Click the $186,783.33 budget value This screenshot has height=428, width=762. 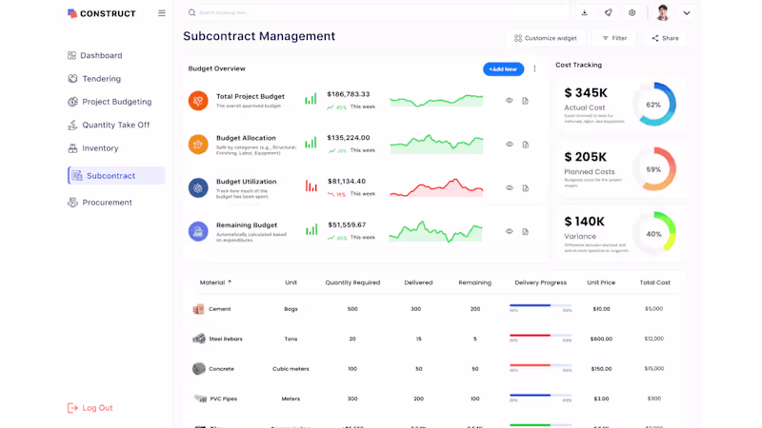click(349, 94)
